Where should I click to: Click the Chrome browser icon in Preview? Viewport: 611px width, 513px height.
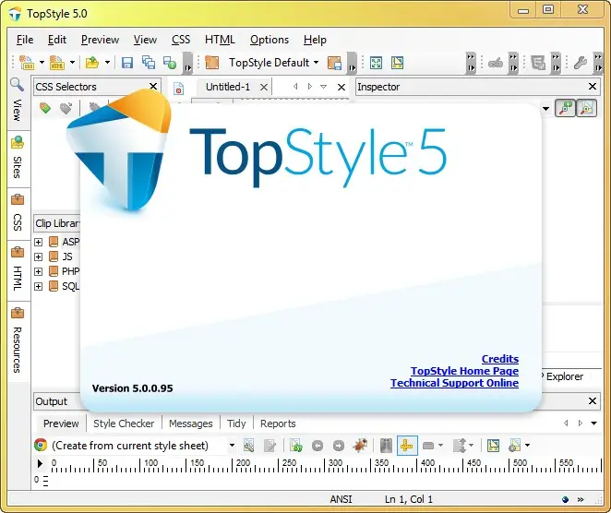(41, 445)
